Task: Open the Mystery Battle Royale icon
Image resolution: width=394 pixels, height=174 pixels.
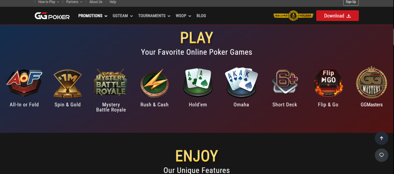Action: (111, 82)
